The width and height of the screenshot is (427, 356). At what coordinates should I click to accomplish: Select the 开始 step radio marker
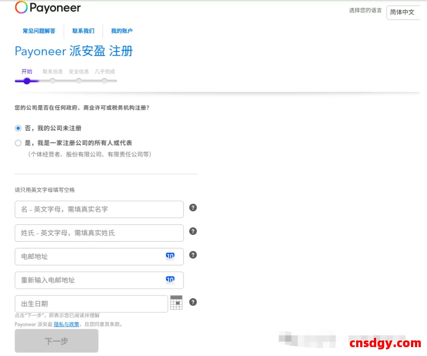point(27,81)
